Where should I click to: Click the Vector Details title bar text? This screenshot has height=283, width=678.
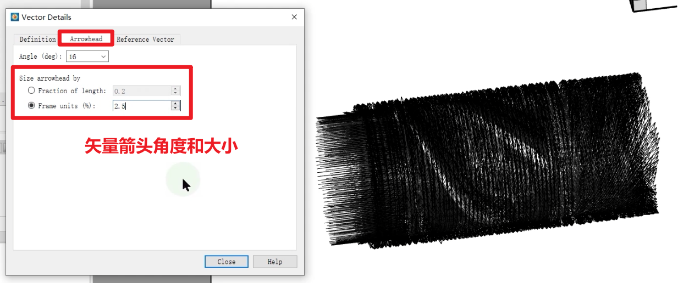[x=47, y=17]
